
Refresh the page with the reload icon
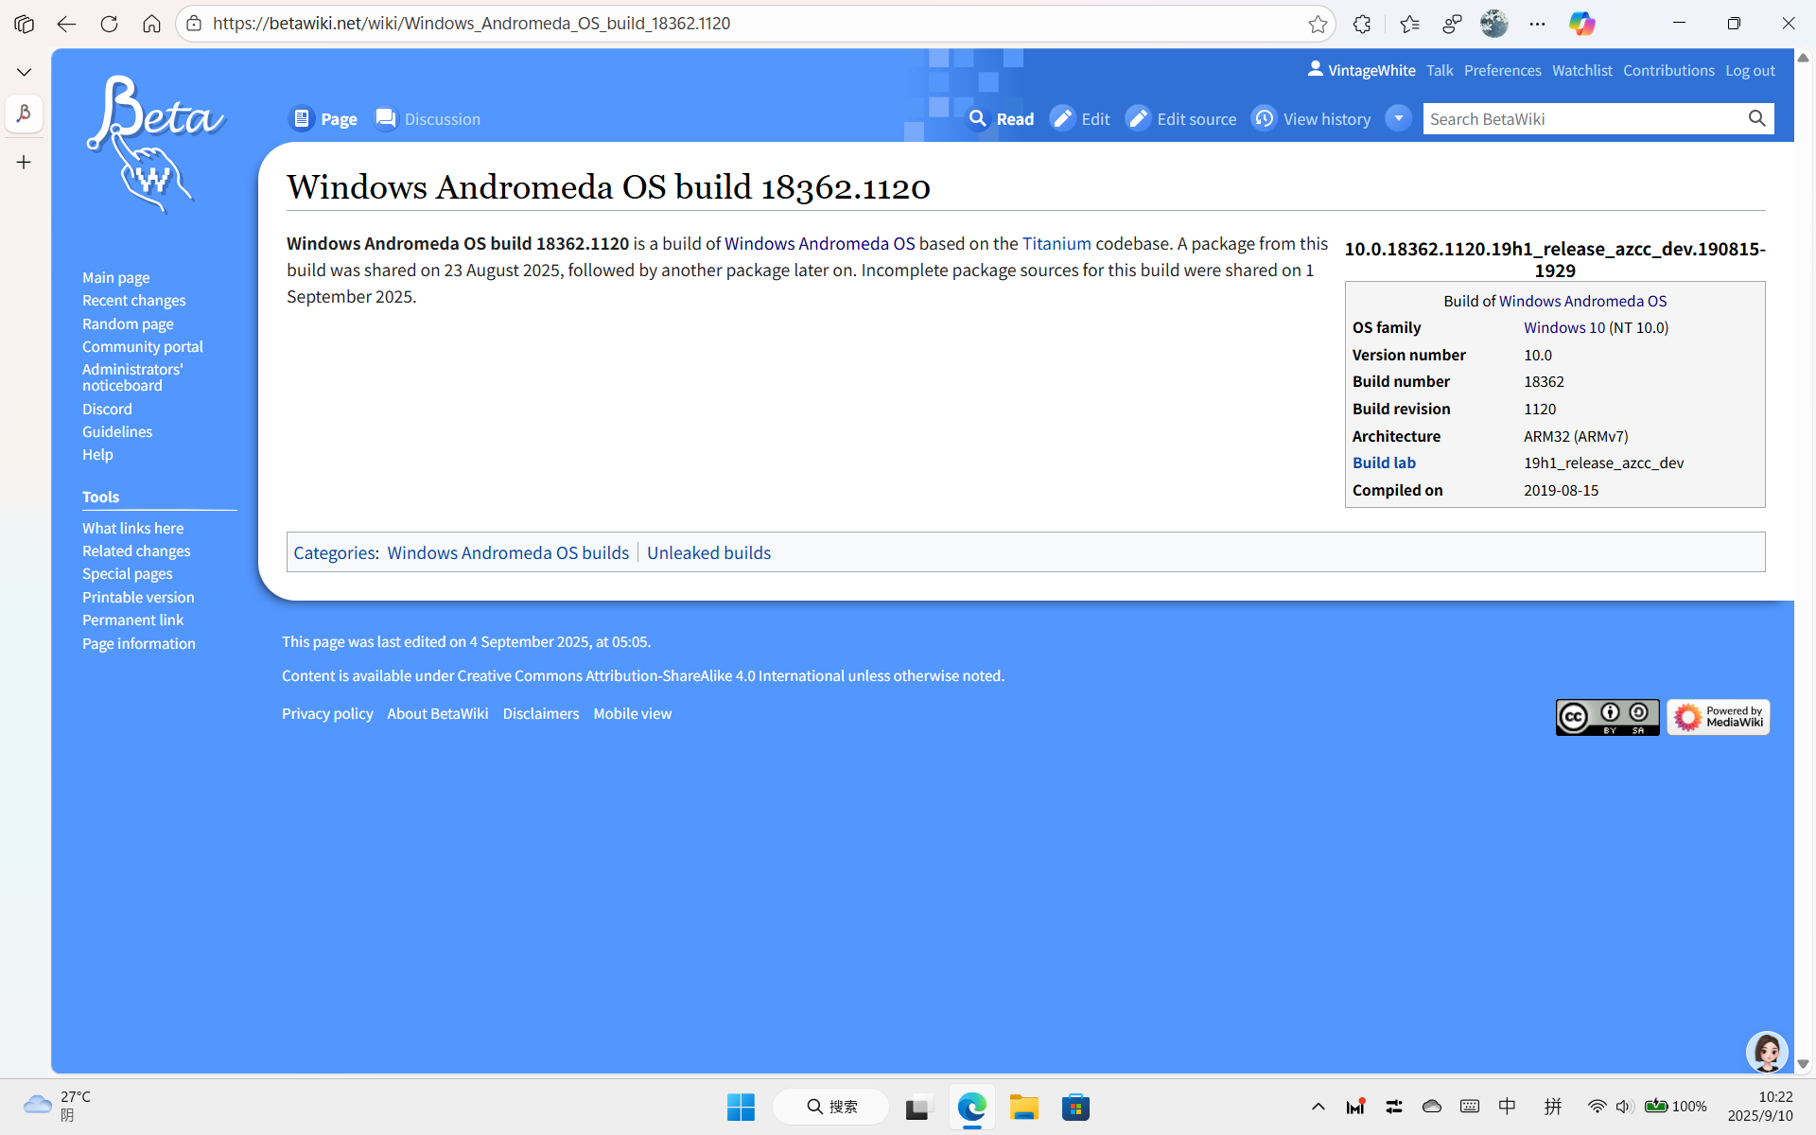pos(109,24)
